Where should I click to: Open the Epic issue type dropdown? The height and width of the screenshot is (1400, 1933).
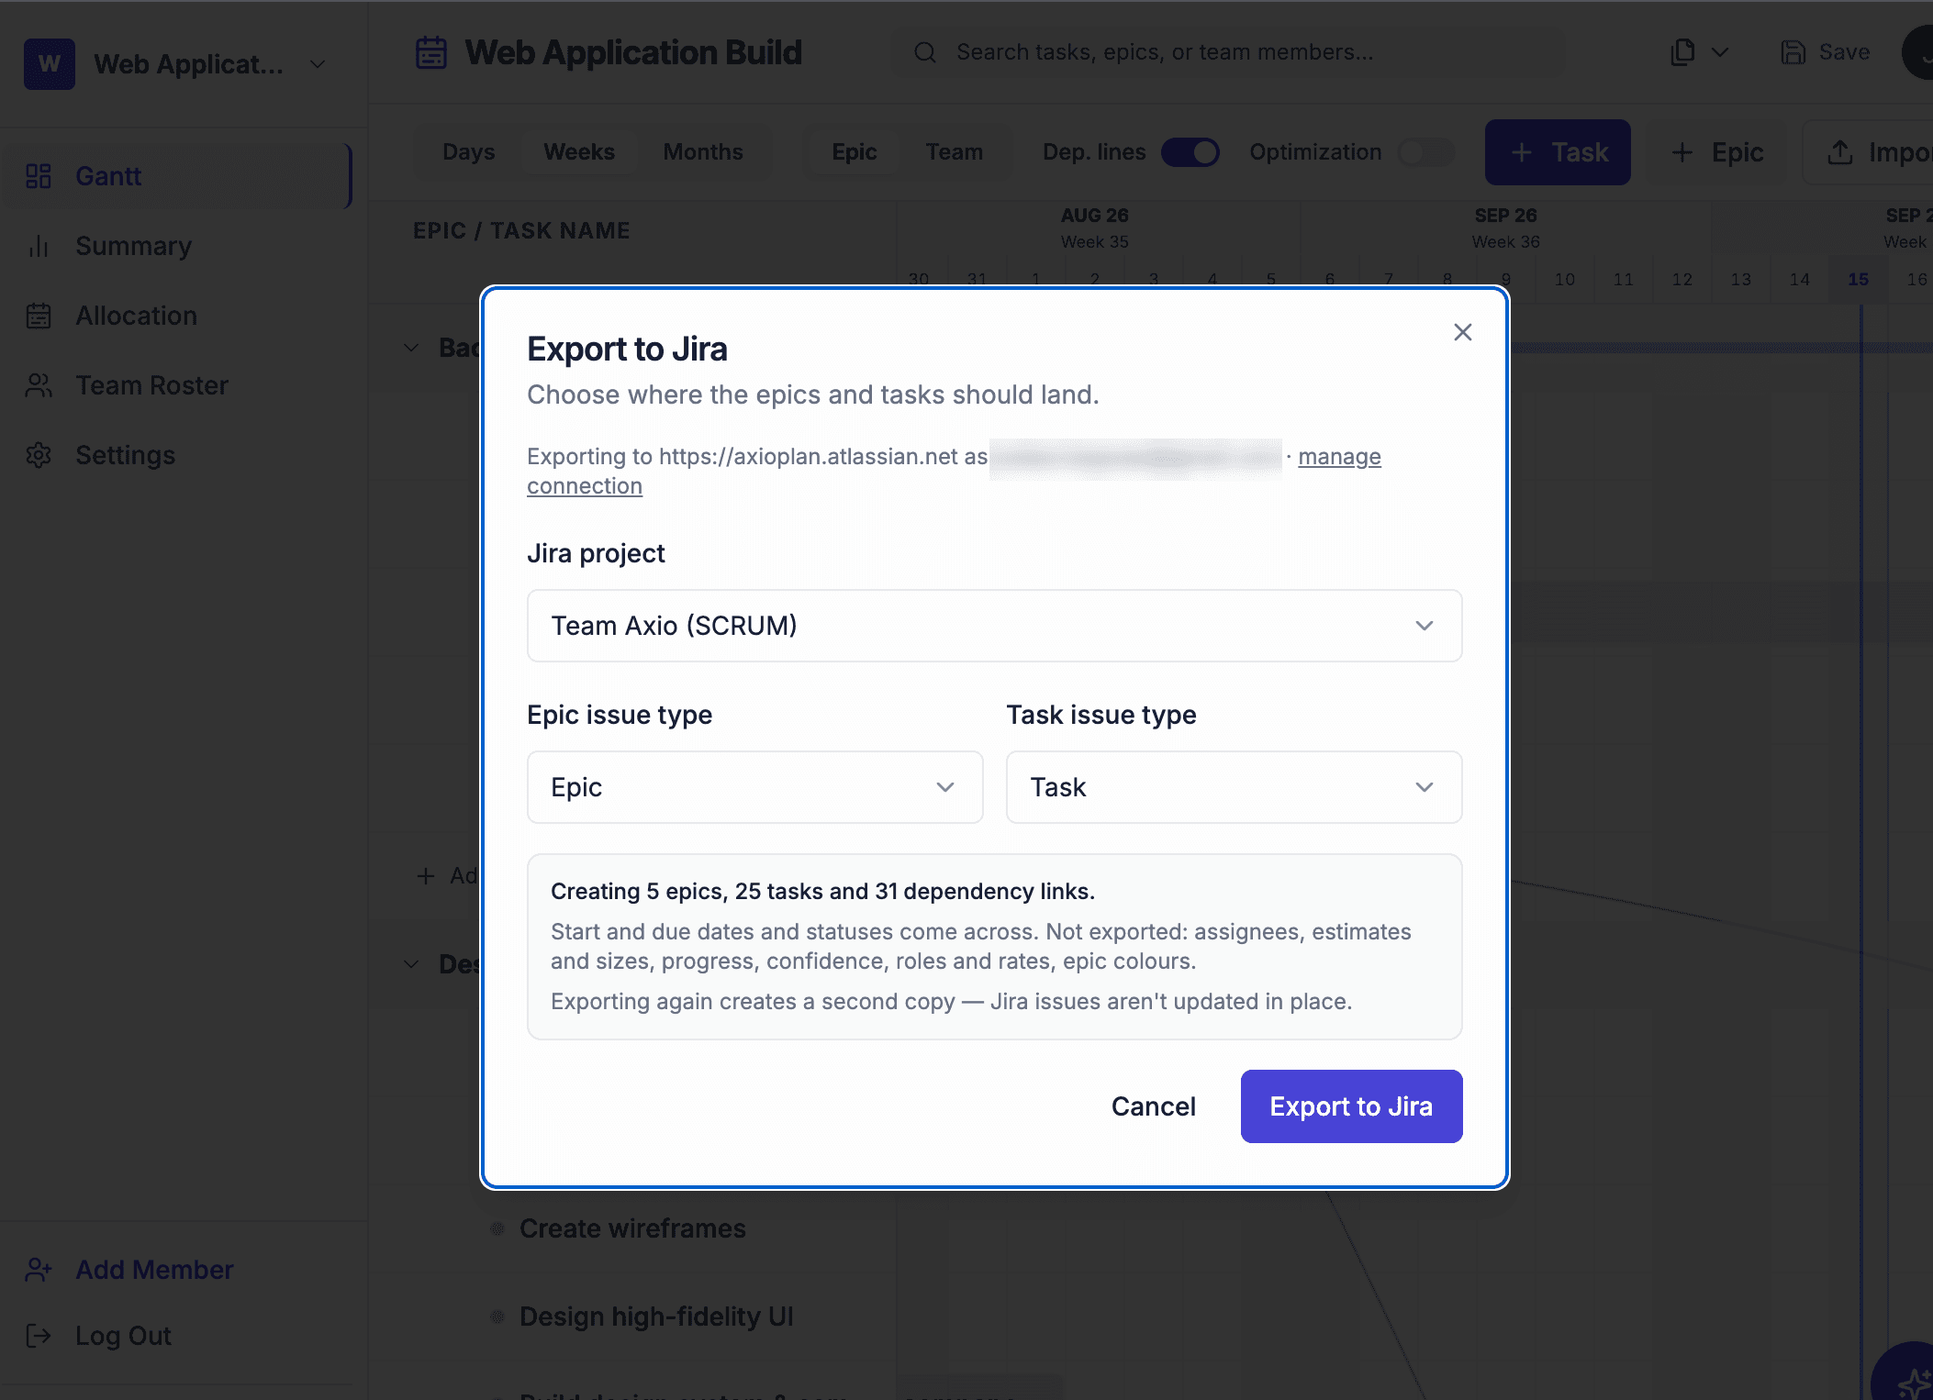coord(754,787)
